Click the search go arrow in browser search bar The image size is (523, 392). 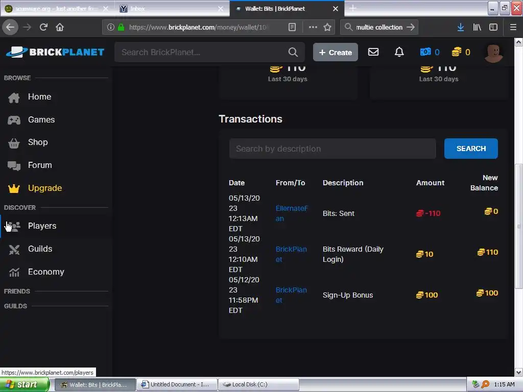point(411,27)
